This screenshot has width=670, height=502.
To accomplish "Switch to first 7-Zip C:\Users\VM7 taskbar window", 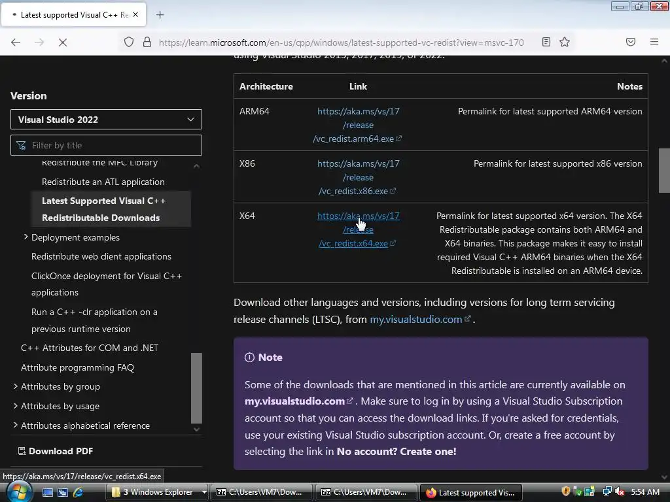I will 261,492.
